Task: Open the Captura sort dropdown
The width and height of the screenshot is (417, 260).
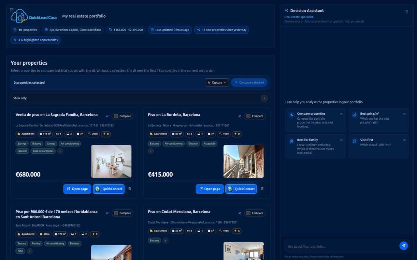Action: (217, 83)
